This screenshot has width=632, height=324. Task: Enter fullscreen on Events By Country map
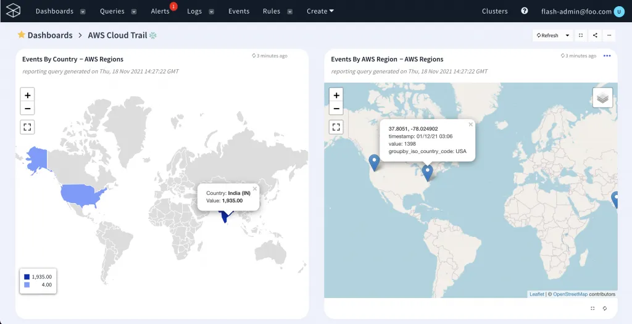pyautogui.click(x=27, y=127)
